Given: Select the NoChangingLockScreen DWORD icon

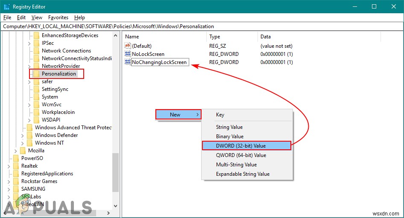Looking at the screenshot, I should pyautogui.click(x=128, y=62).
